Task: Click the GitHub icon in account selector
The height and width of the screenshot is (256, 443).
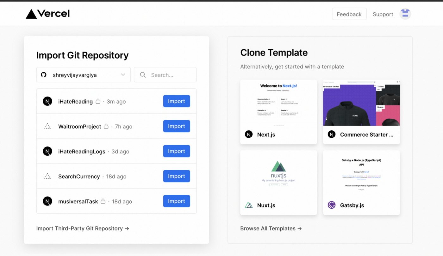Action: point(44,75)
